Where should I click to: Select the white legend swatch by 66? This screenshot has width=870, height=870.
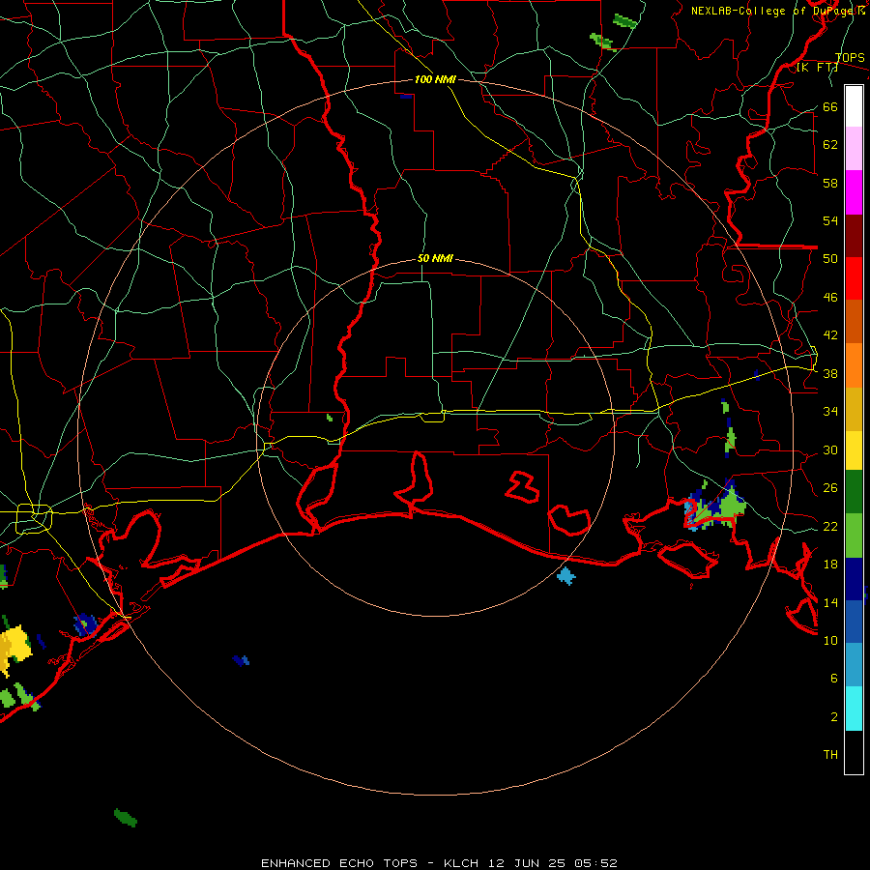coord(854,106)
